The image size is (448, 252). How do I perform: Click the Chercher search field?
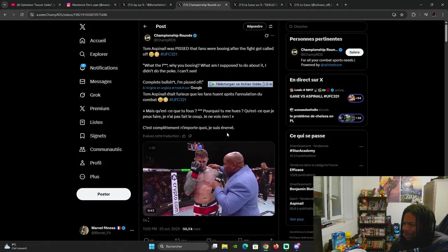(x=327, y=27)
